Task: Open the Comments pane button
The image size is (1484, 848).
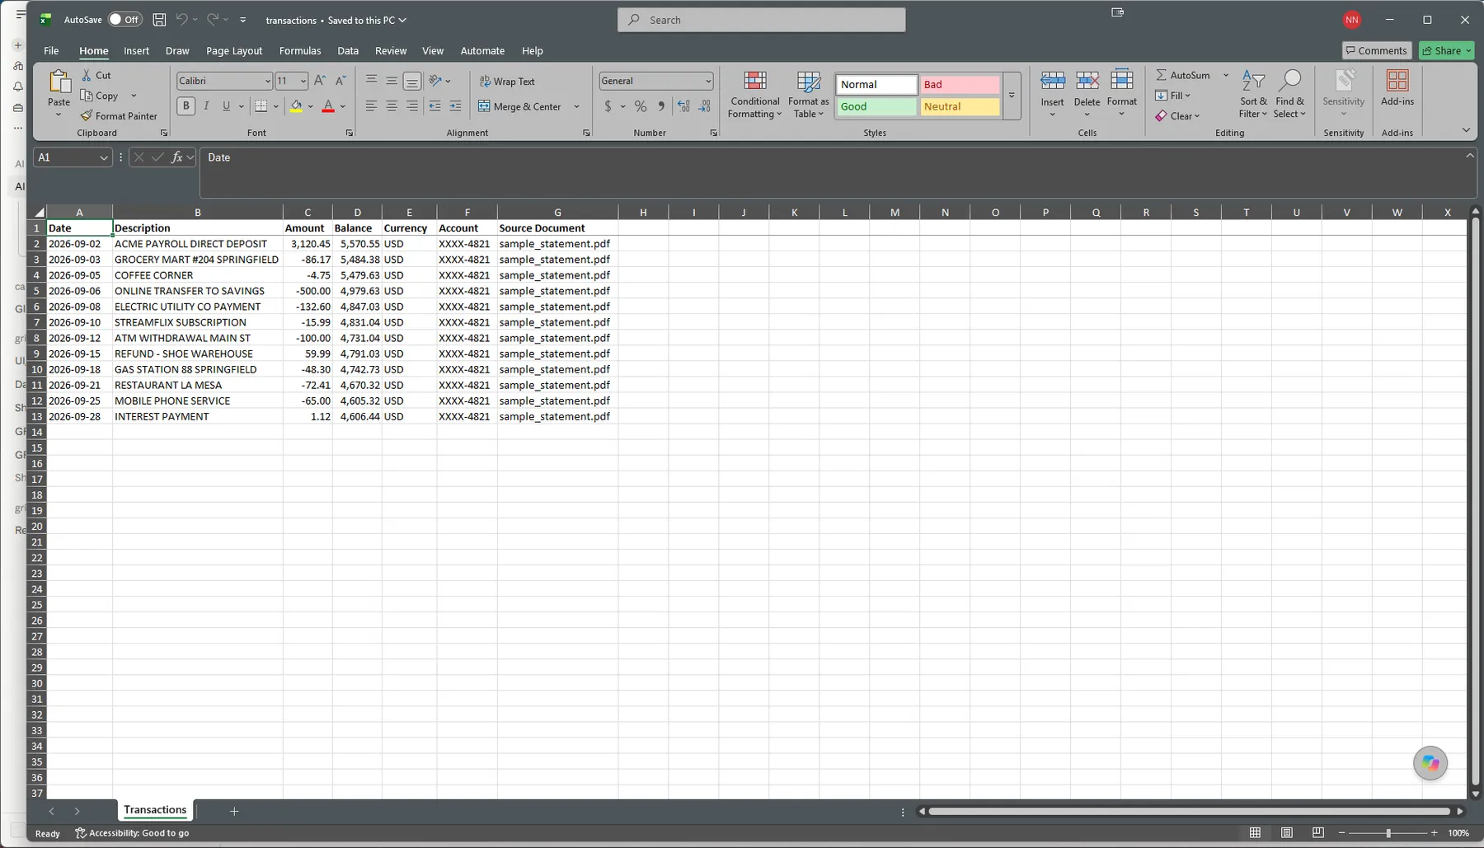Action: click(x=1377, y=51)
